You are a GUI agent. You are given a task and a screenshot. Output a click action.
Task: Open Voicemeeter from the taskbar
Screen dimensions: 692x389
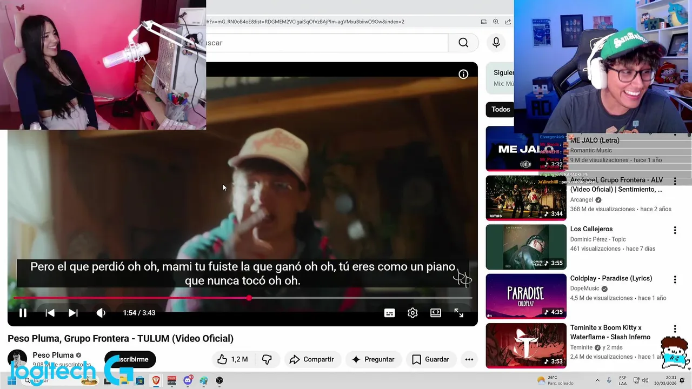coord(171,380)
